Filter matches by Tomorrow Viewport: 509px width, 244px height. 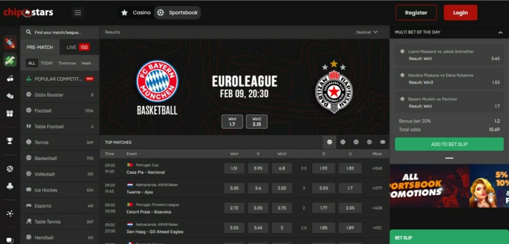tap(67, 63)
